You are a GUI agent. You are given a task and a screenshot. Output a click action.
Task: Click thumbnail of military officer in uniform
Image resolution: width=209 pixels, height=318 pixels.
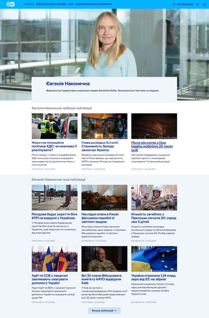[104, 259]
